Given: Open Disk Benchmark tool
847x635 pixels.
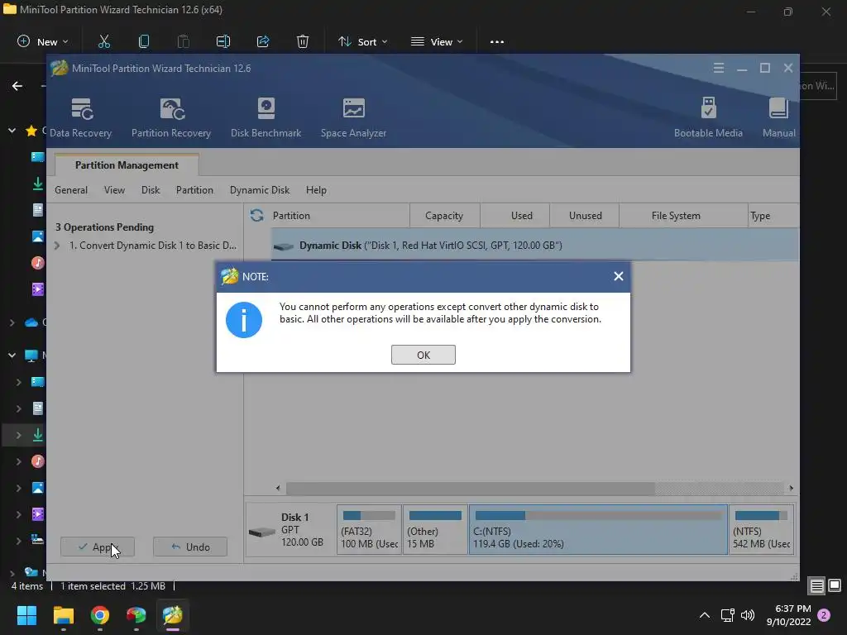Looking at the screenshot, I should tap(266, 117).
